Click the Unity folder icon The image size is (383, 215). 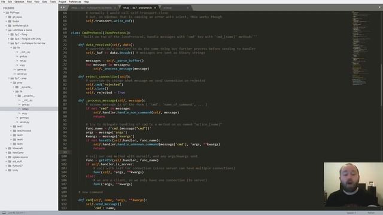tap(10, 170)
